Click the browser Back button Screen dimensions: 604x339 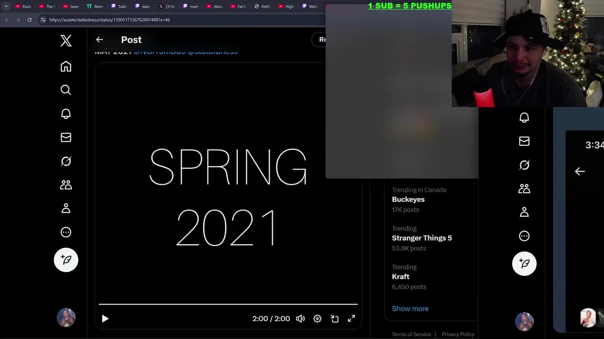7,20
